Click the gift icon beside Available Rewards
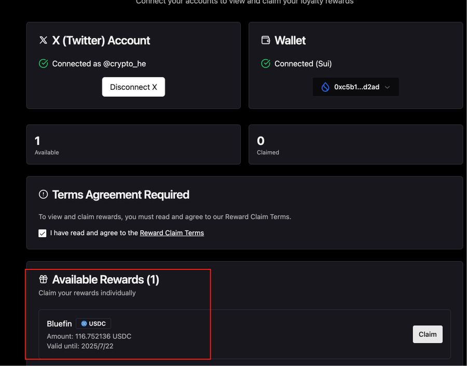Screen dimensions: 467x366 (x=44, y=280)
